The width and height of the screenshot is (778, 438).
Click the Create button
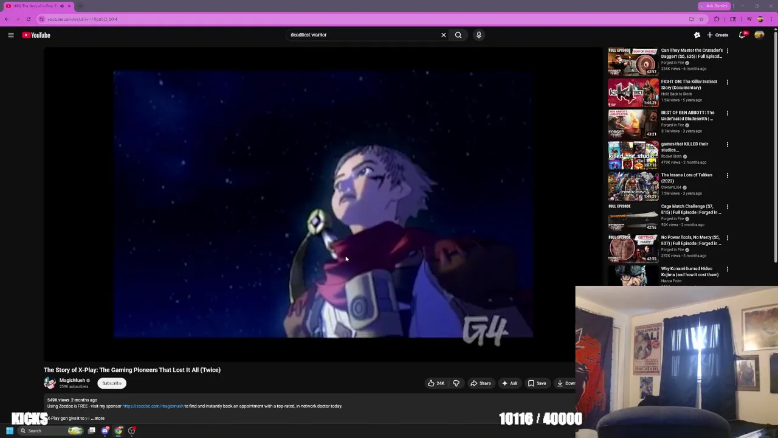(x=718, y=35)
